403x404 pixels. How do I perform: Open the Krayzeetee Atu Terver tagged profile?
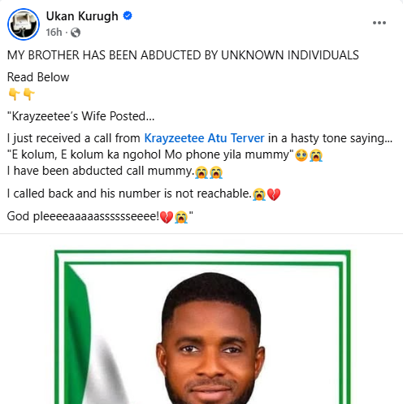click(204, 138)
